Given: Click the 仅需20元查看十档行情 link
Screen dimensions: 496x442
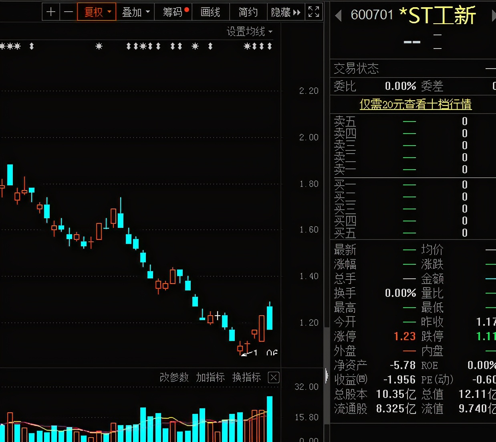Looking at the screenshot, I should pos(415,104).
